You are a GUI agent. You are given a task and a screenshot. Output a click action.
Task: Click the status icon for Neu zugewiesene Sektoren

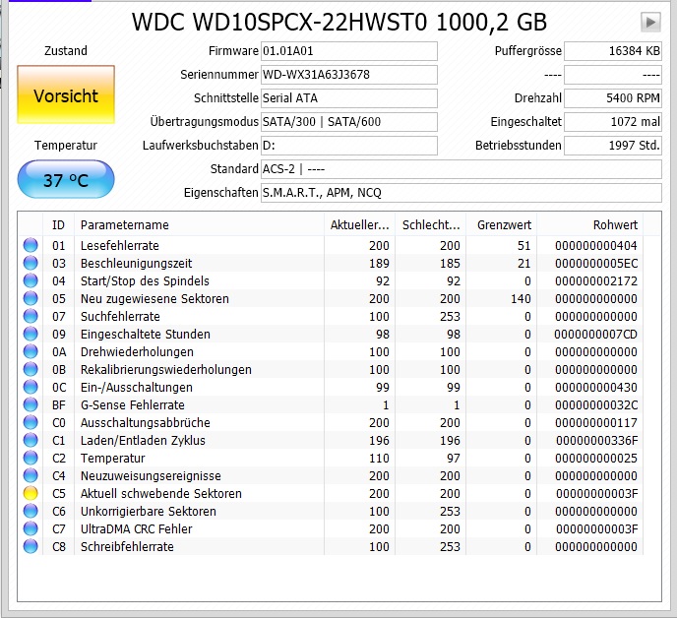tap(31, 298)
